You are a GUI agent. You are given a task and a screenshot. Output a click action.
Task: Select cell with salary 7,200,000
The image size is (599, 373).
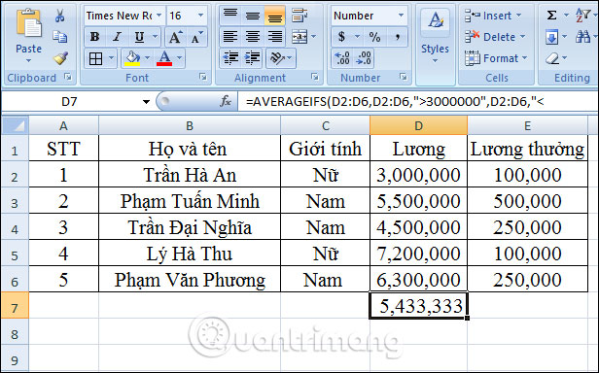point(419,254)
